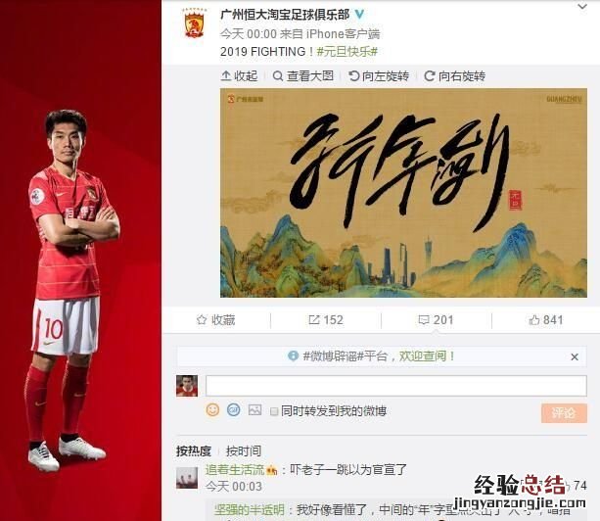
Task: Open the #元旦快乐# hashtag link
Action: click(x=347, y=51)
